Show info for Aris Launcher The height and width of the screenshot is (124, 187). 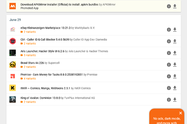point(169,53)
